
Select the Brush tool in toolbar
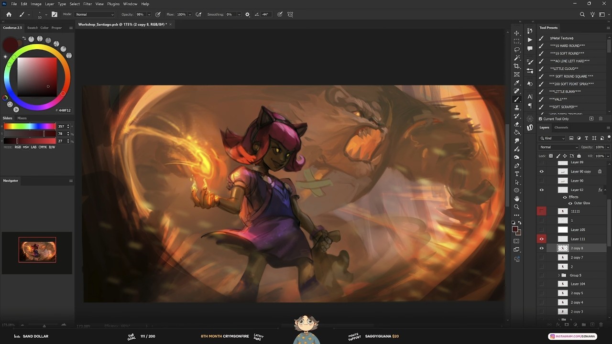click(516, 99)
